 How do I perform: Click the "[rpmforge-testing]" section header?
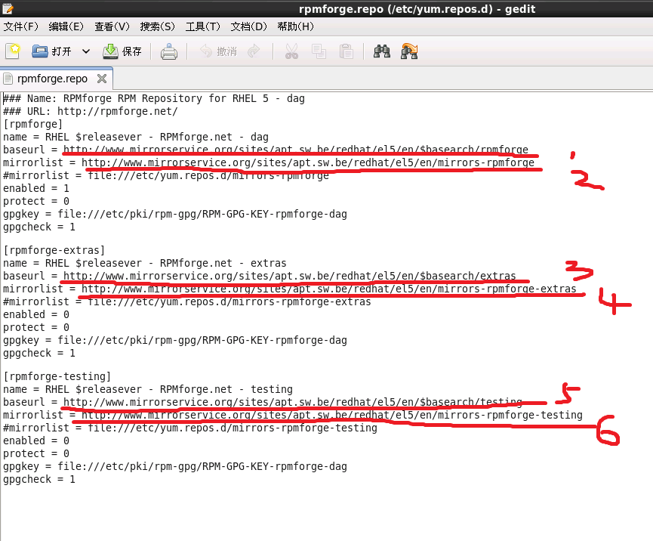tap(57, 377)
